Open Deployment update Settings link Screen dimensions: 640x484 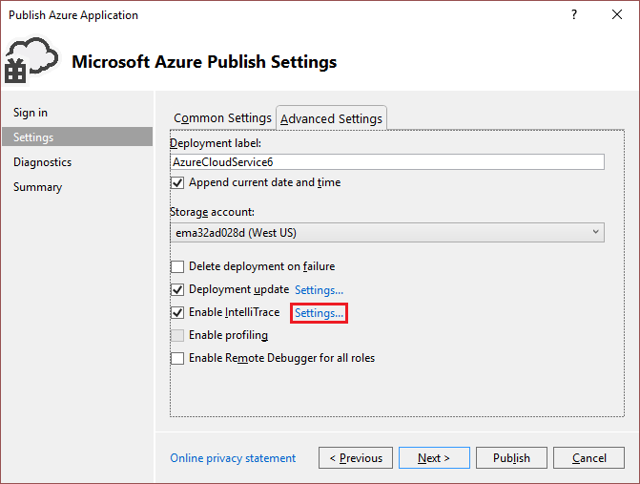tap(319, 290)
